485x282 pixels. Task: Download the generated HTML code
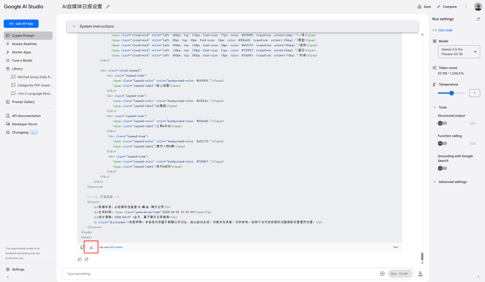(x=91, y=247)
